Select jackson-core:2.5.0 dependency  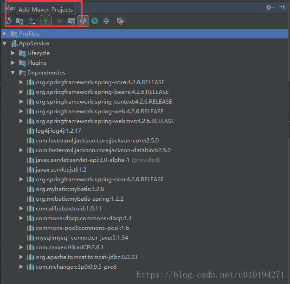click(97, 141)
